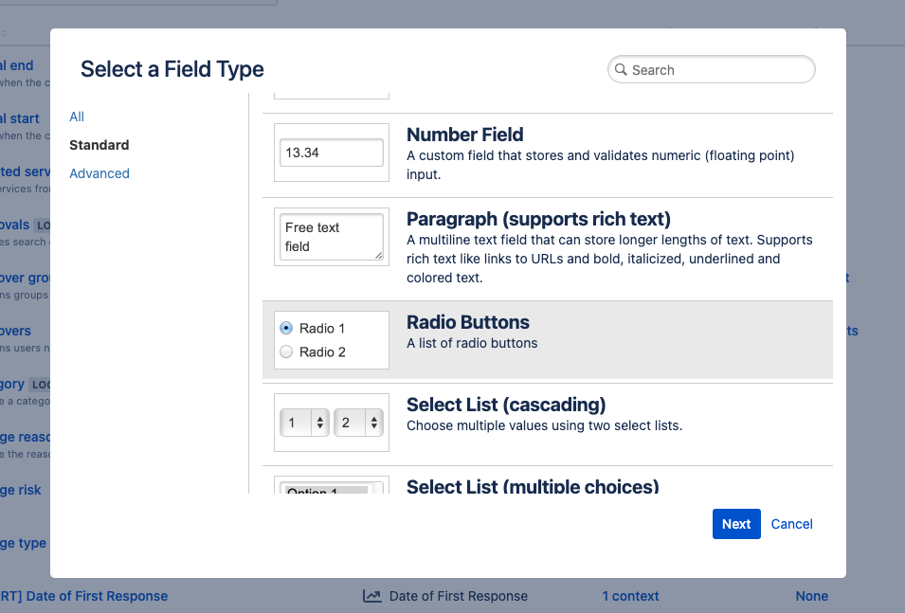
Task: Click the Paragraph free text field preview
Action: point(331,236)
